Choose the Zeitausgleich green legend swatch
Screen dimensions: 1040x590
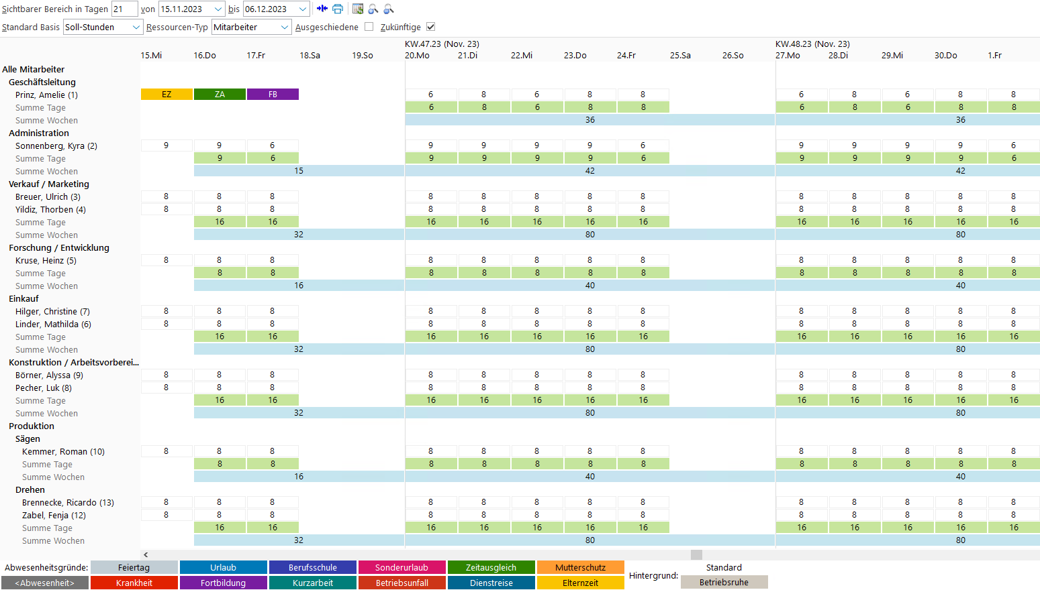pos(491,567)
